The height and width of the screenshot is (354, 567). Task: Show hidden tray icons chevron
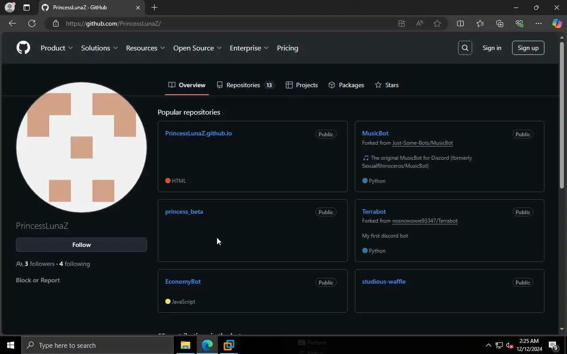pyautogui.click(x=489, y=345)
